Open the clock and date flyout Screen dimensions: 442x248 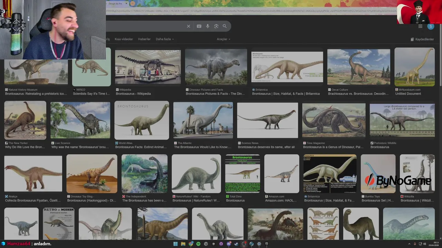(x=433, y=244)
